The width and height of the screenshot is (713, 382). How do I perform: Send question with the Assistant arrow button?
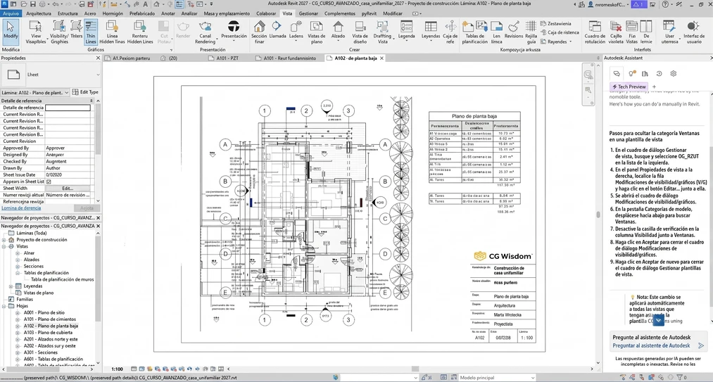701,346
